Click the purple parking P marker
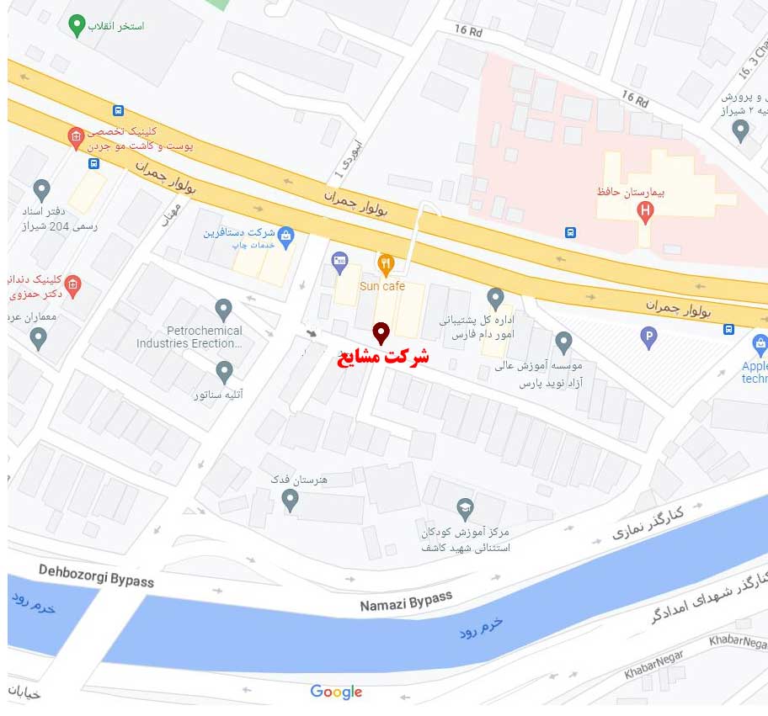The image size is (768, 716). [x=648, y=338]
